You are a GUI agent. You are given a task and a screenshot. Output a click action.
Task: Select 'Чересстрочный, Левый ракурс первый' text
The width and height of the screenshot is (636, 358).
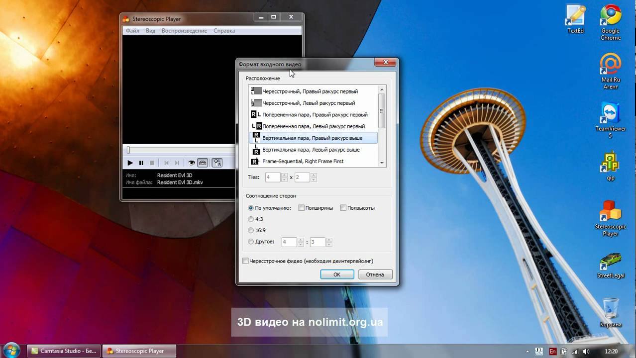(x=309, y=103)
